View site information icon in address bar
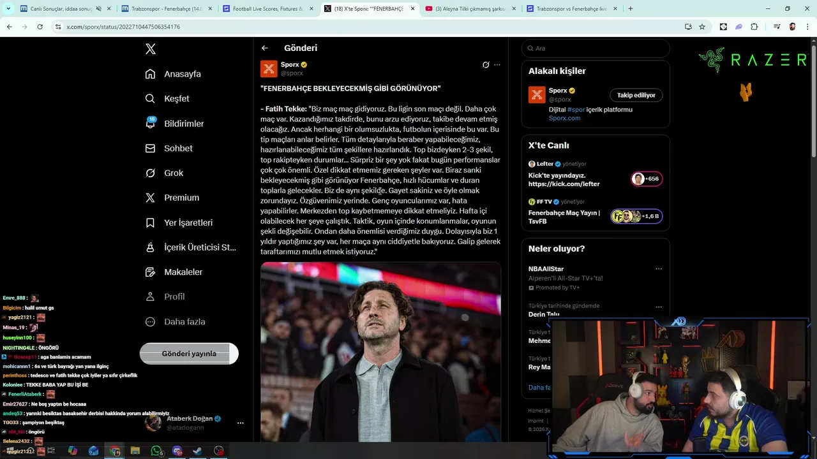Screen dimensions: 817x459 [x=58, y=27]
